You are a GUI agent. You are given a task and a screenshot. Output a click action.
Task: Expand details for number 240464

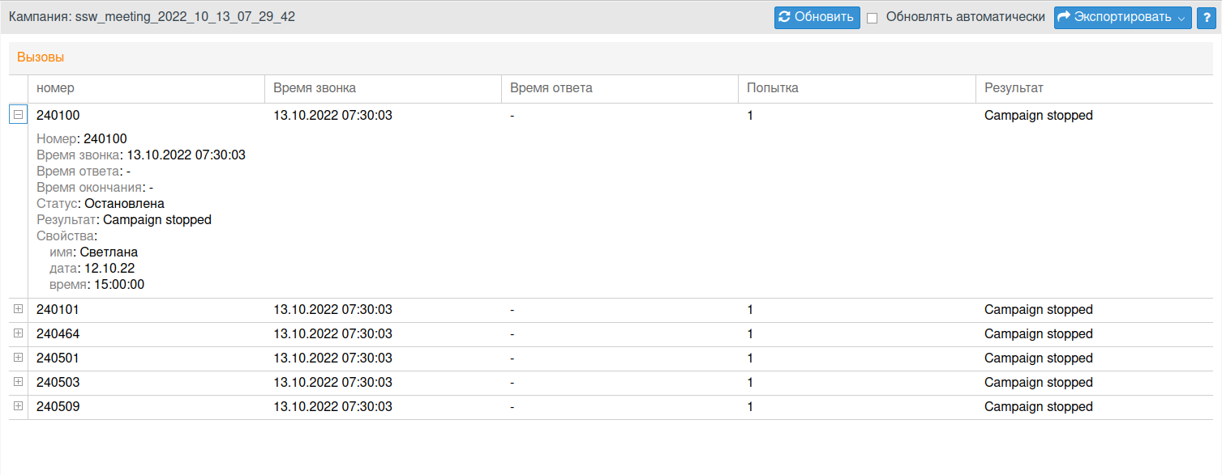[19, 333]
